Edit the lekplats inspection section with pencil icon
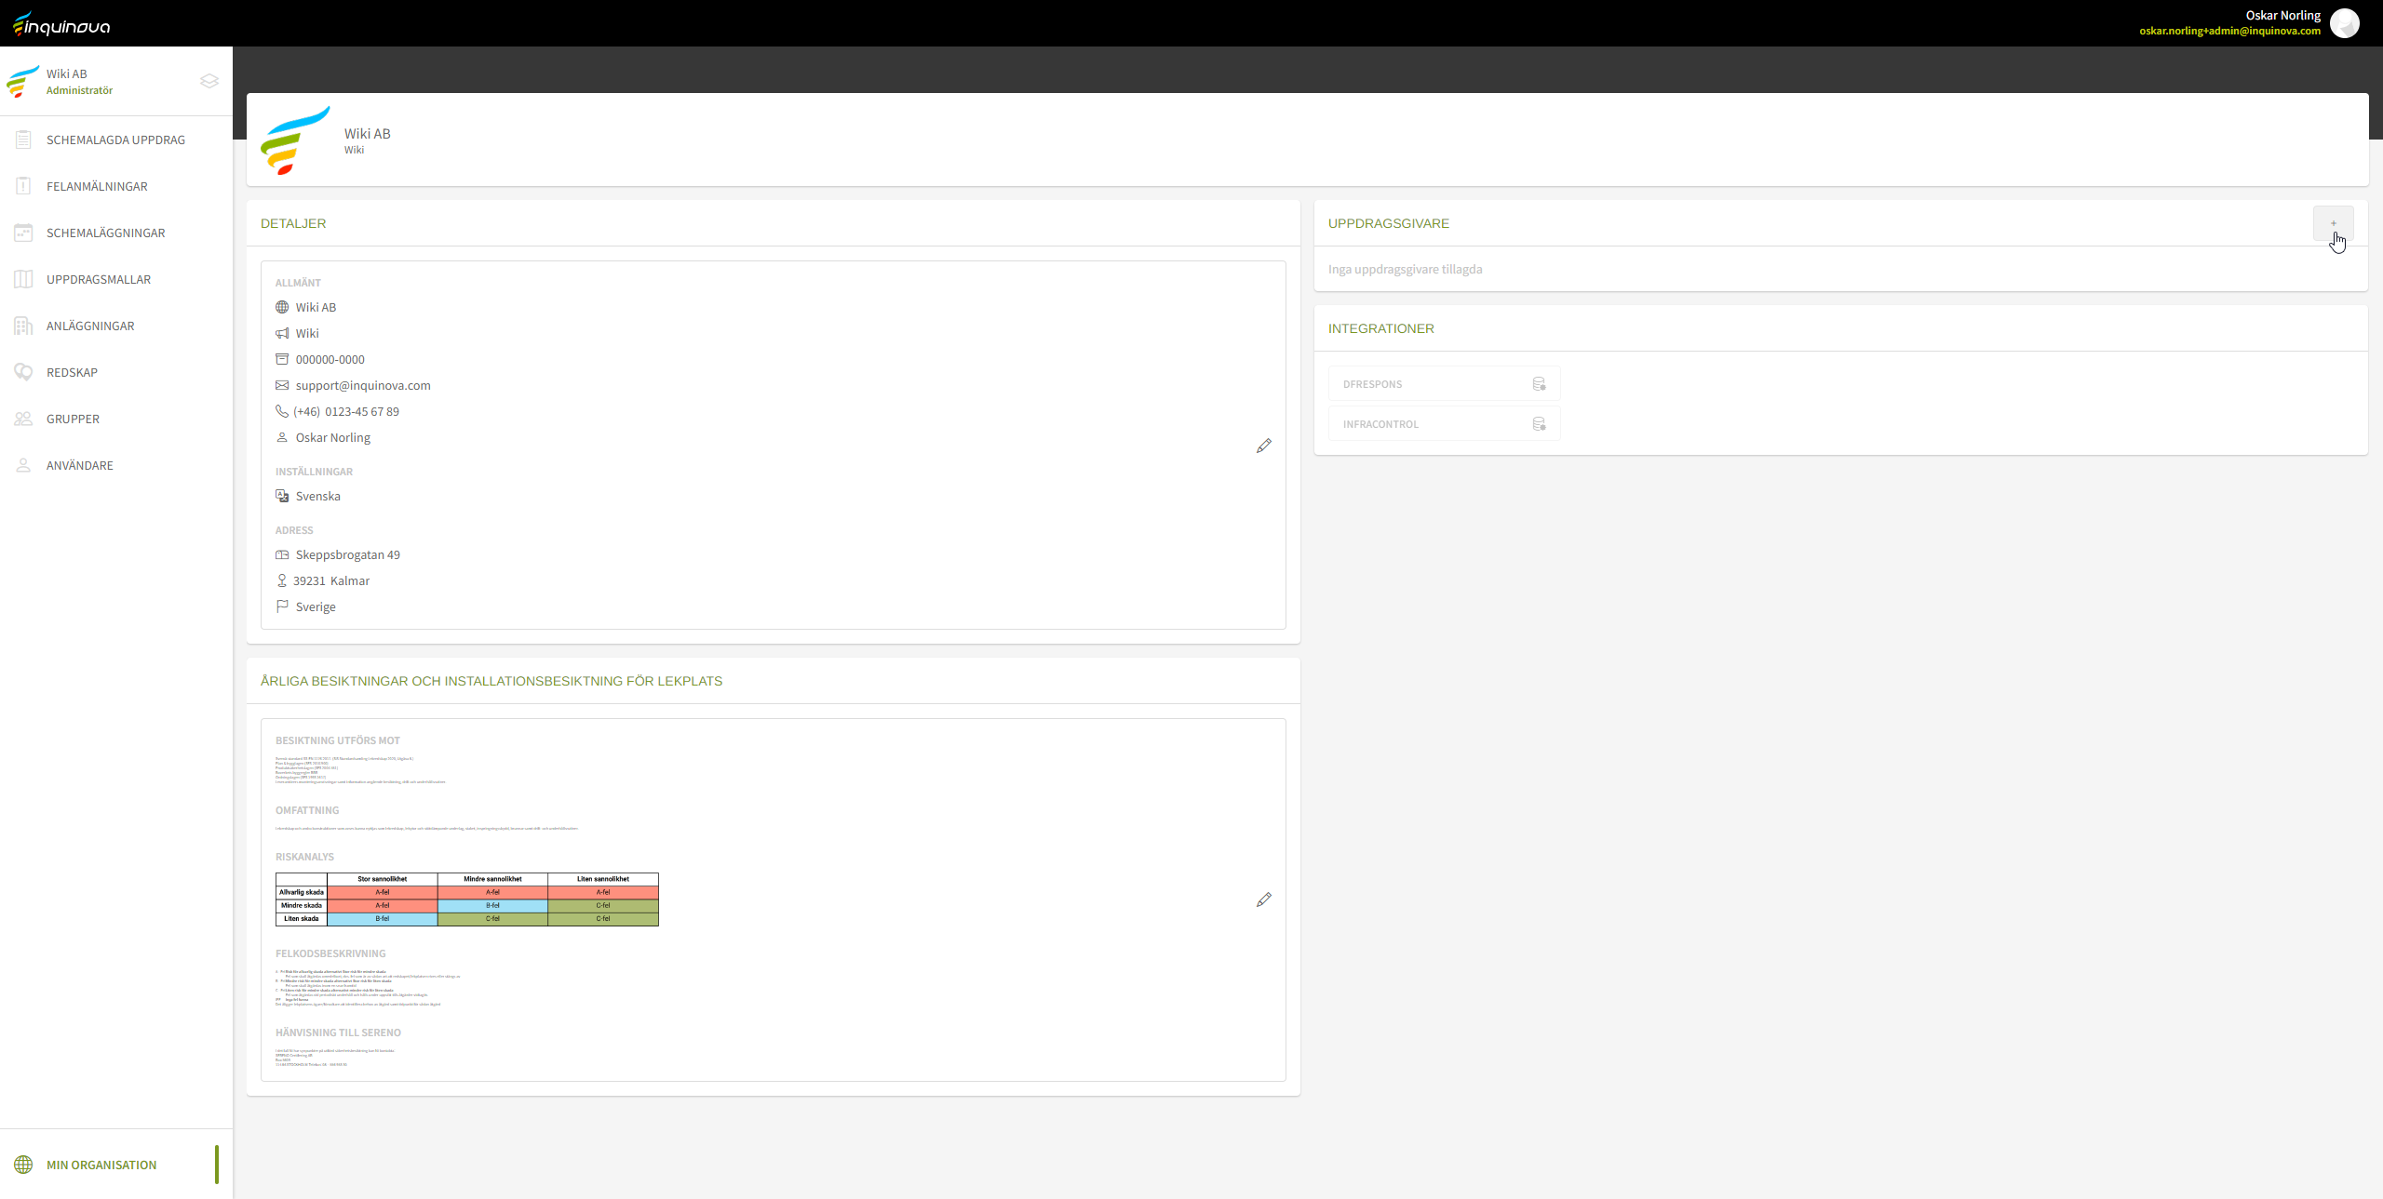This screenshot has width=2383, height=1199. pyautogui.click(x=1263, y=899)
